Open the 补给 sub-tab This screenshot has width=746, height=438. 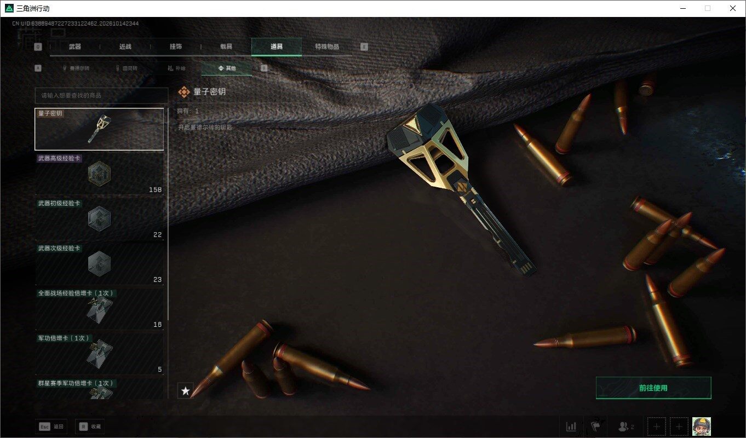click(x=176, y=68)
